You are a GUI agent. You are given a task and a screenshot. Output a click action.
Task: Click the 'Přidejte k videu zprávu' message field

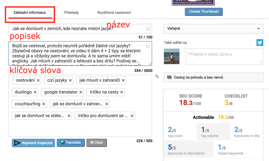[x=224, y=57]
